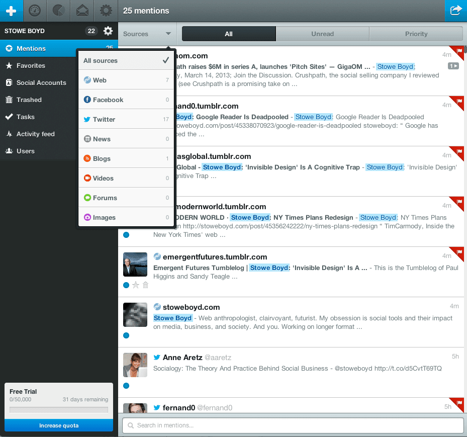Select Mentions in the sidebar
Image resolution: width=467 pixels, height=437 pixels.
(38, 48)
